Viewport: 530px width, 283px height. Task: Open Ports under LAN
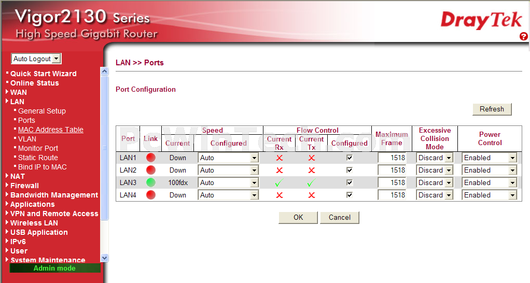click(26, 120)
